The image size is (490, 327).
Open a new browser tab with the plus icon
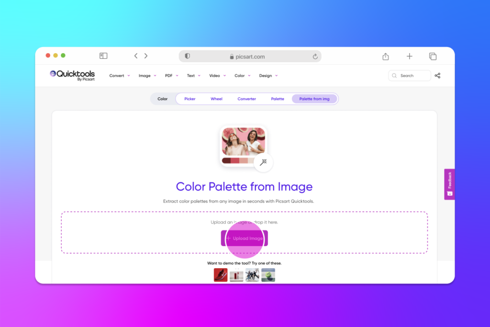click(410, 56)
